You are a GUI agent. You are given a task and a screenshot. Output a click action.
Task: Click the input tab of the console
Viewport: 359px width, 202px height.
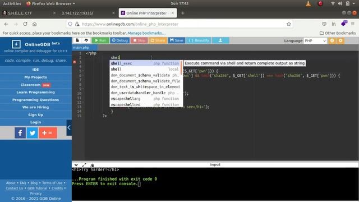[x=215, y=164]
